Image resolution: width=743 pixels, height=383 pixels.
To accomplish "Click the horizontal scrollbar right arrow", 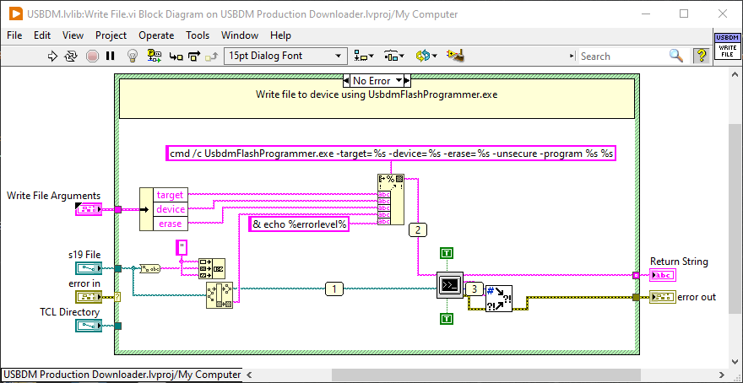I will click(721, 375).
